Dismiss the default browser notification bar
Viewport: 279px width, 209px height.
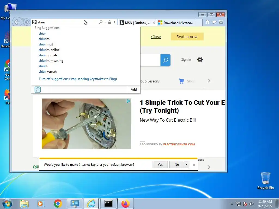click(194, 165)
